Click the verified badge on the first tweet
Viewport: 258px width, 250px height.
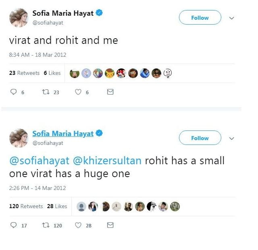coord(99,13)
